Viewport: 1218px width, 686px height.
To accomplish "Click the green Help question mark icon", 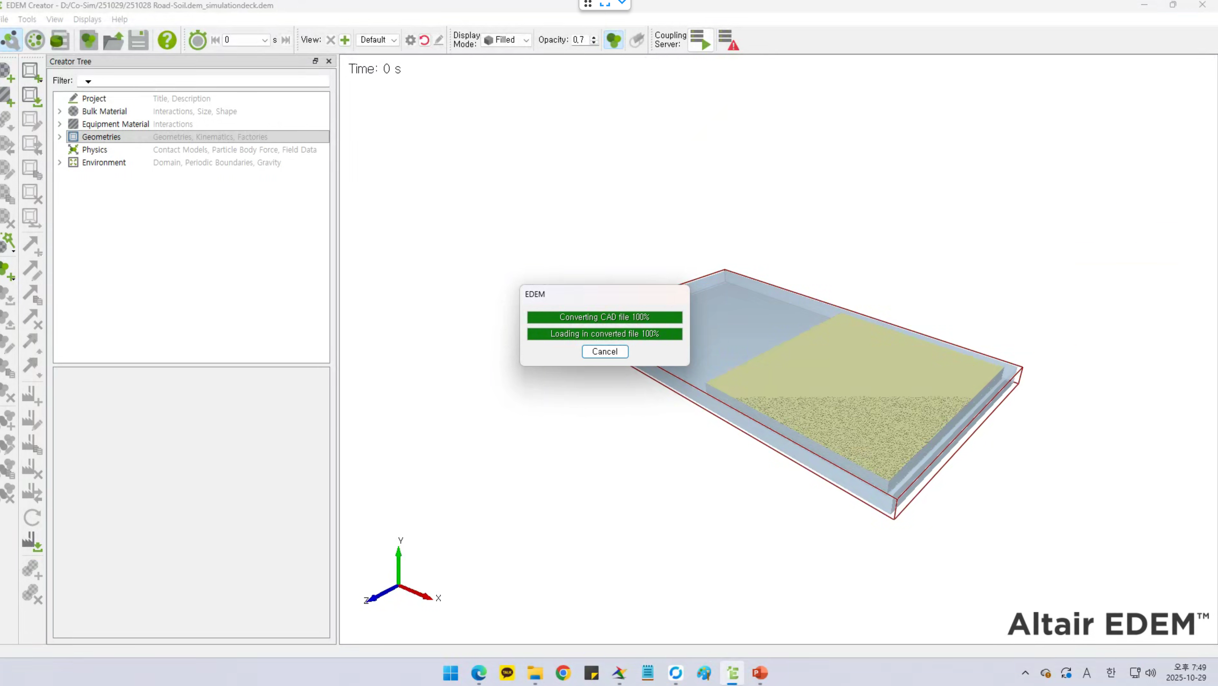I will (167, 40).
